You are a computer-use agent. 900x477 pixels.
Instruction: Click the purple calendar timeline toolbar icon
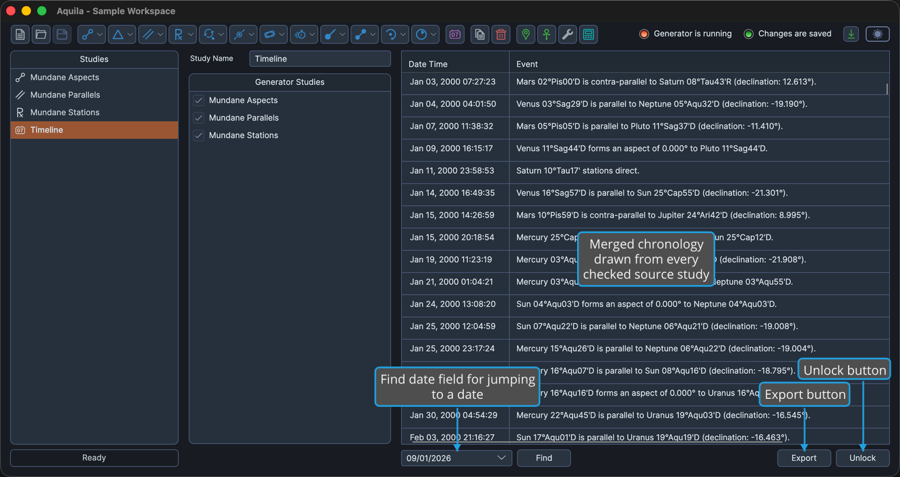pyautogui.click(x=455, y=34)
